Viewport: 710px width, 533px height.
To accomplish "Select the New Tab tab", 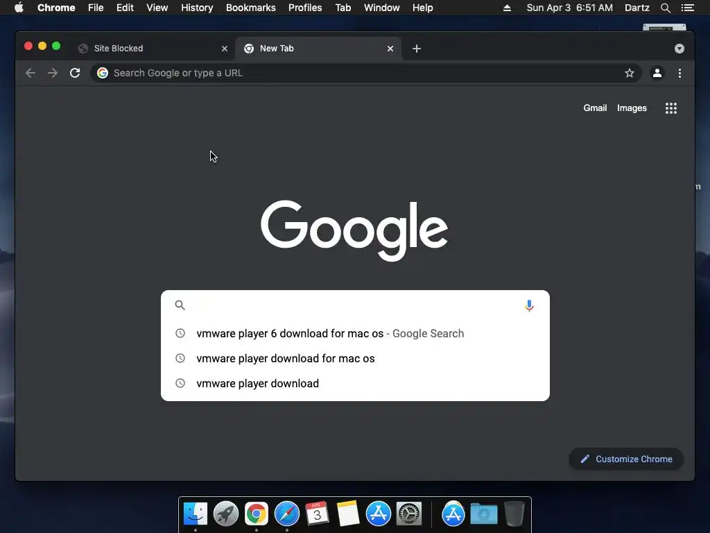I will [318, 49].
